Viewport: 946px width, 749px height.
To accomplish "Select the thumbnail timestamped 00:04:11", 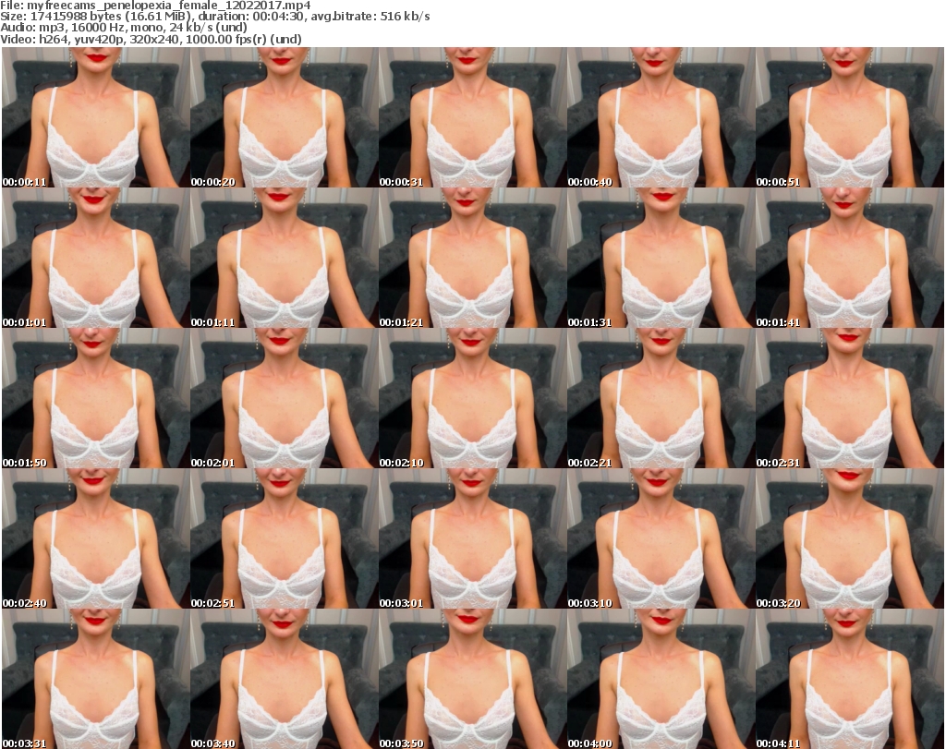I will pyautogui.click(x=850, y=679).
